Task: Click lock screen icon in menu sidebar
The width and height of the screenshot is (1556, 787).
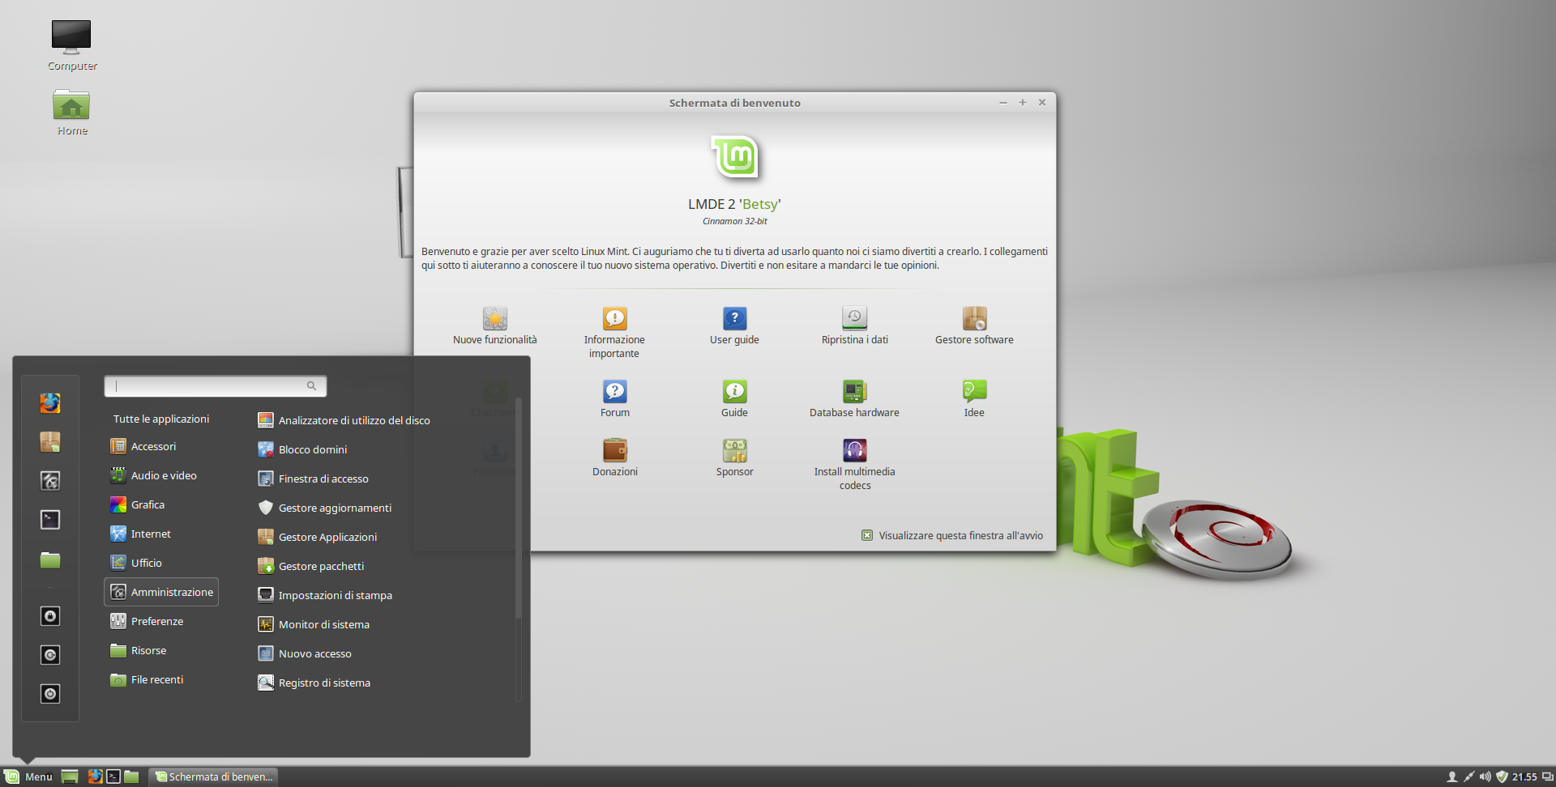Action: click(x=50, y=616)
